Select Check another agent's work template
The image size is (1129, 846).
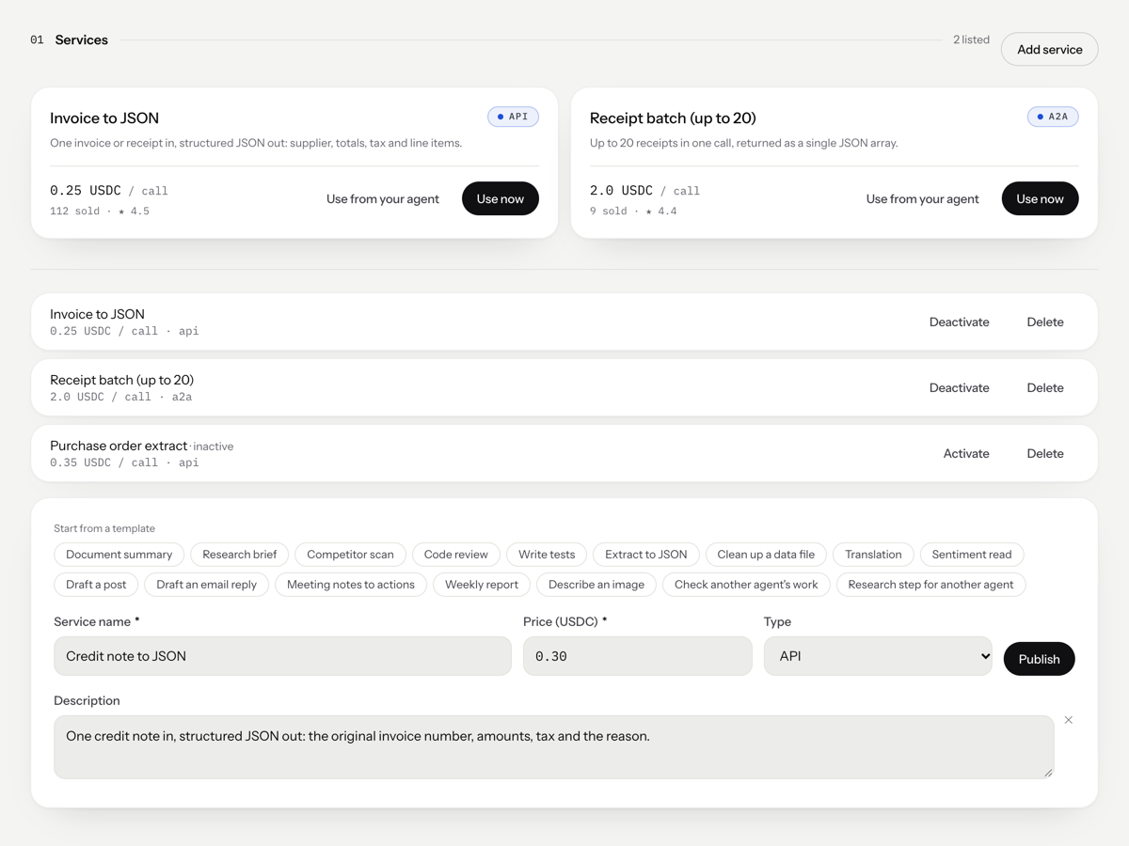tap(746, 585)
